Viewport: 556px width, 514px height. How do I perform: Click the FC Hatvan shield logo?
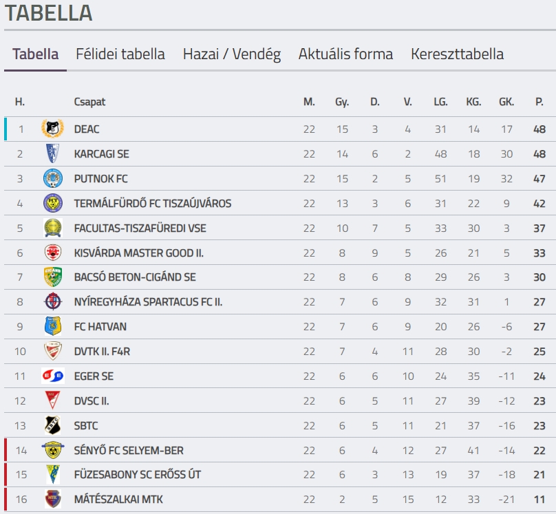coord(52,326)
